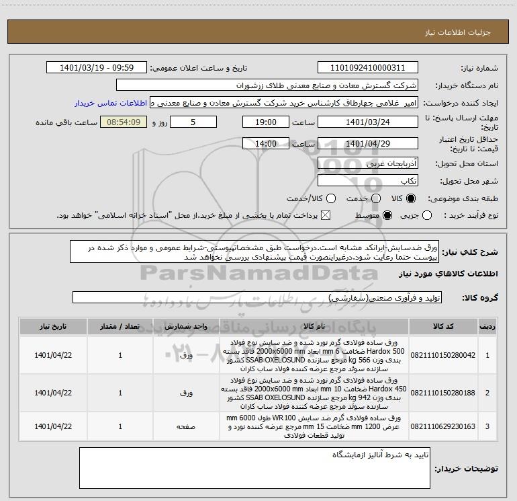Click the 19:00 deadline time field
Viewport: 517px width, 501px height.
[x=266, y=122]
